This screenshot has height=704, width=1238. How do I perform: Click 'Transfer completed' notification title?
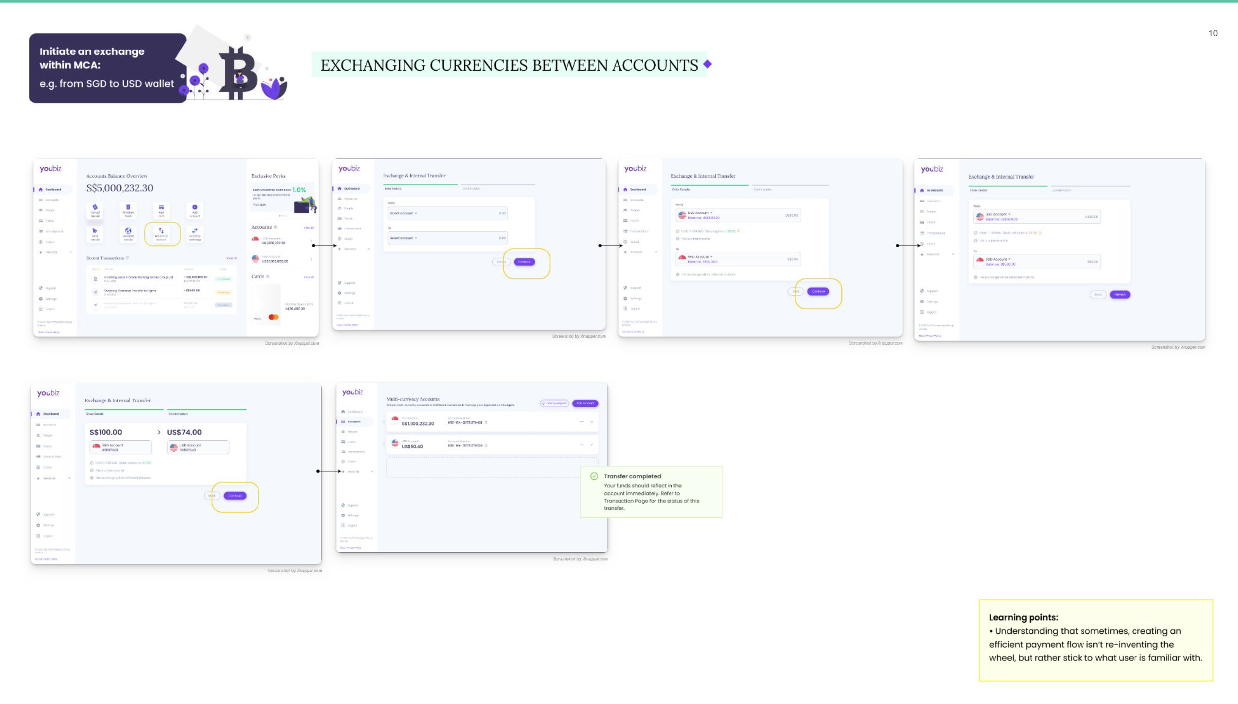pyautogui.click(x=632, y=476)
